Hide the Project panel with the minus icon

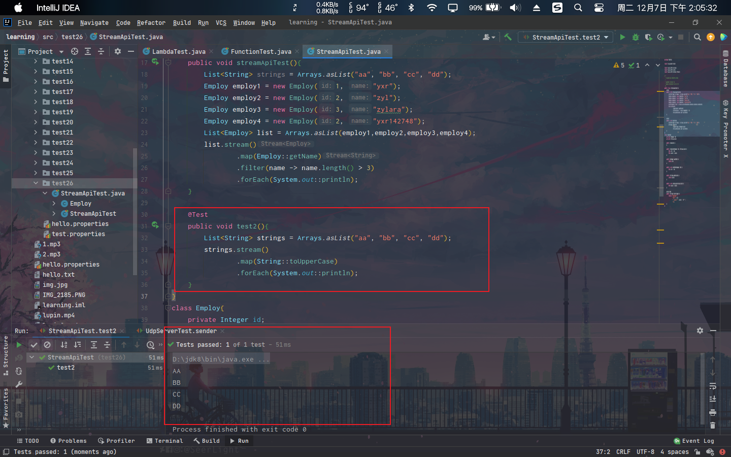tap(131, 51)
